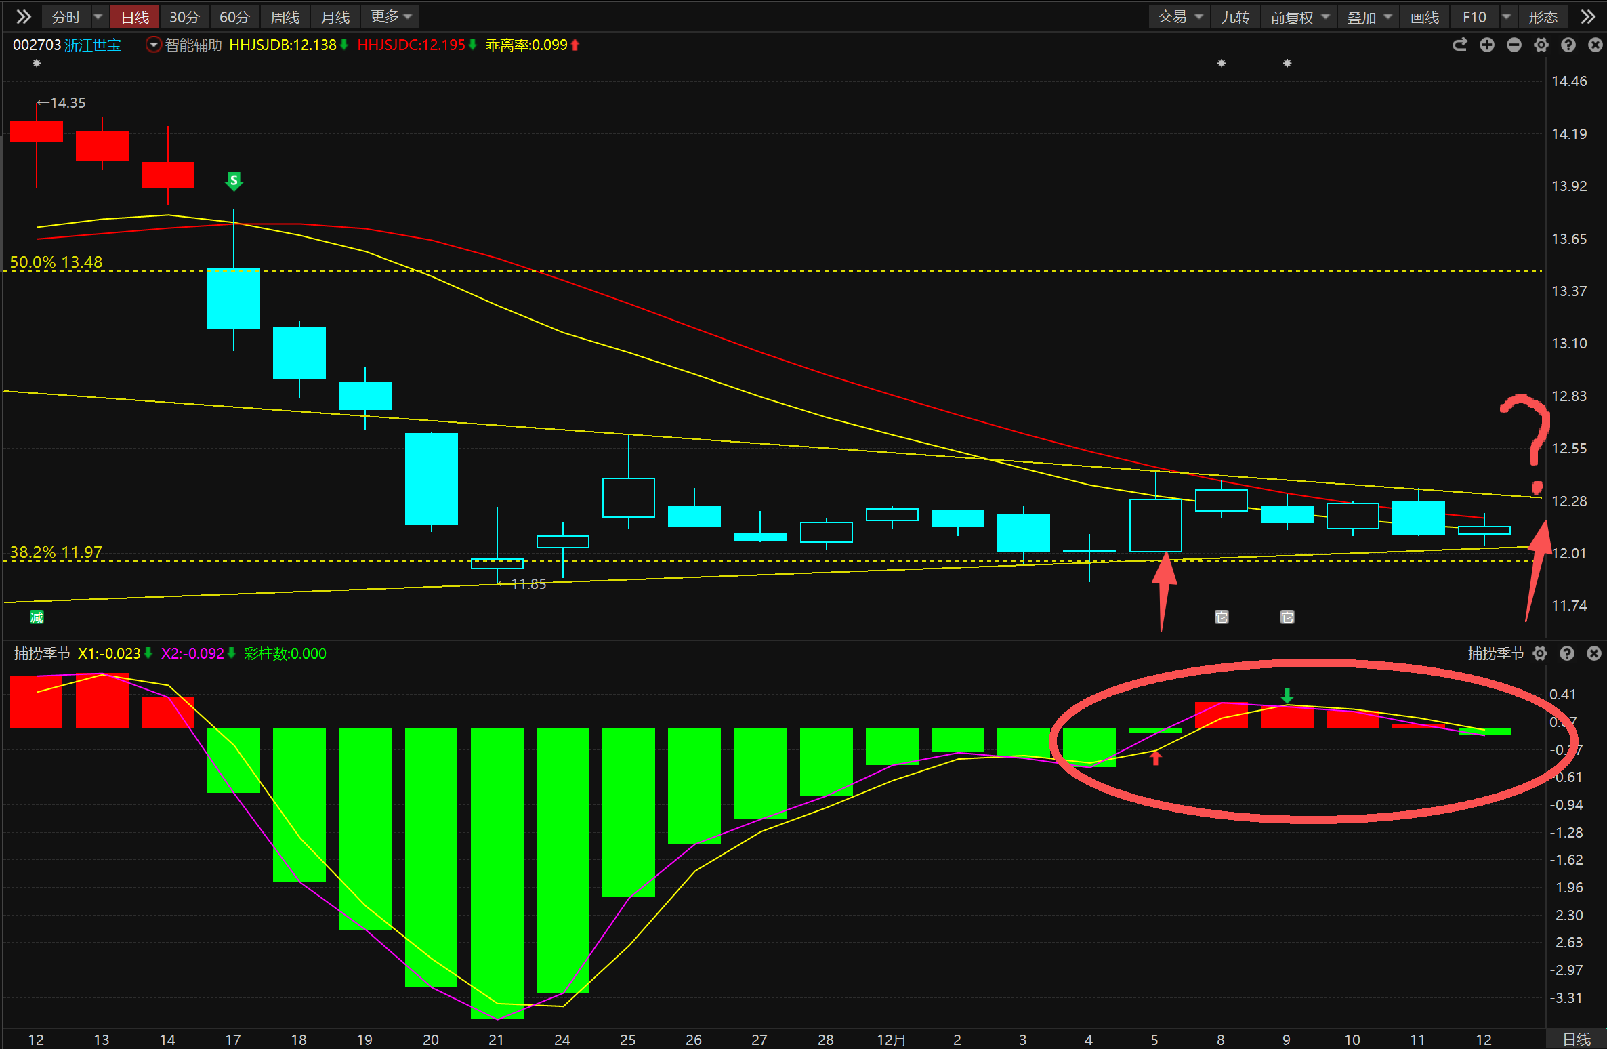Open the 前复权 adjustment dropdown
The width and height of the screenshot is (1607, 1049).
(x=1299, y=17)
